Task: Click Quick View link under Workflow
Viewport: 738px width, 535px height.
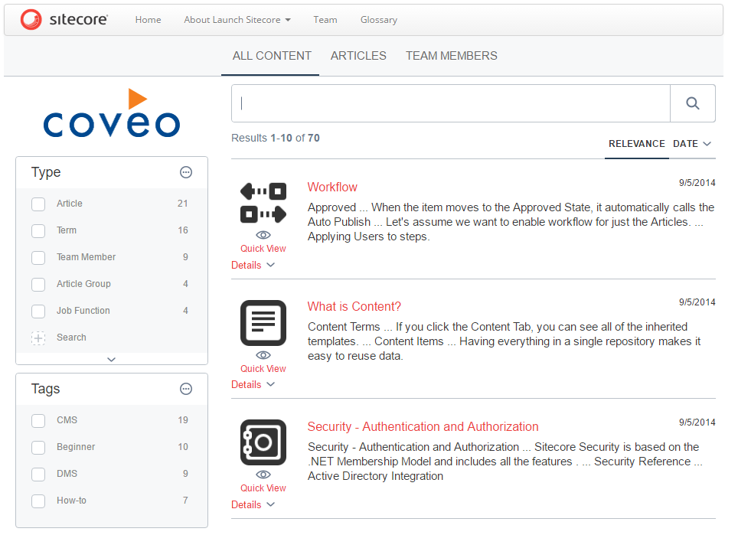Action: tap(263, 249)
